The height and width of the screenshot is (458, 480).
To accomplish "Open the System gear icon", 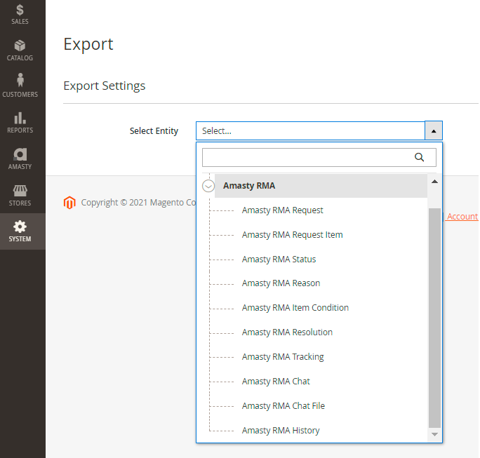I will (x=20, y=227).
